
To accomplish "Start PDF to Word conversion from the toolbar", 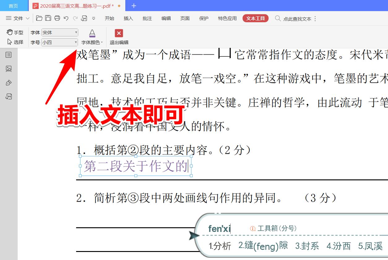I will [84, 18].
